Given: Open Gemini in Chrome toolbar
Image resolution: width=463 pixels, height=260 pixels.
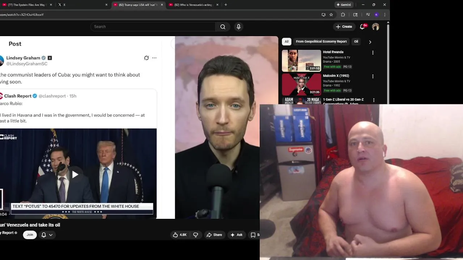Looking at the screenshot, I should coord(344,5).
